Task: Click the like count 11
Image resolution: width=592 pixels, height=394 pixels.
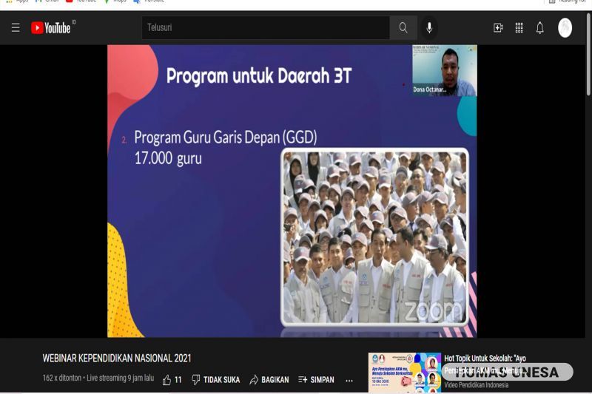Action: coord(178,380)
